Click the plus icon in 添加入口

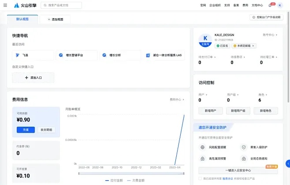point(26,78)
